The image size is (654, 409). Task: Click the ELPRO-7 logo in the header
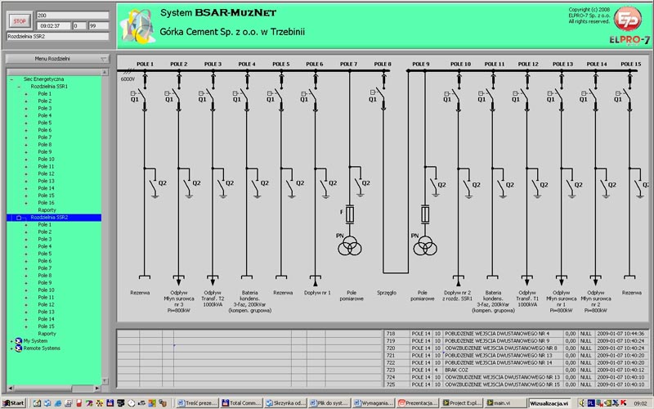pyautogui.click(x=629, y=25)
